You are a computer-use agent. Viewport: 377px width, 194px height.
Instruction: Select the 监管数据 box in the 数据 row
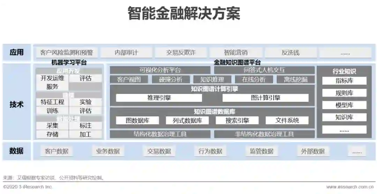(261, 151)
